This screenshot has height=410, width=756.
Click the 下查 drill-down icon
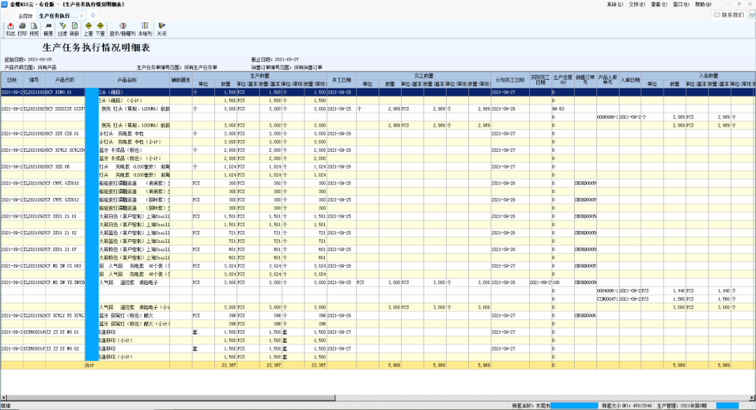[x=100, y=29]
